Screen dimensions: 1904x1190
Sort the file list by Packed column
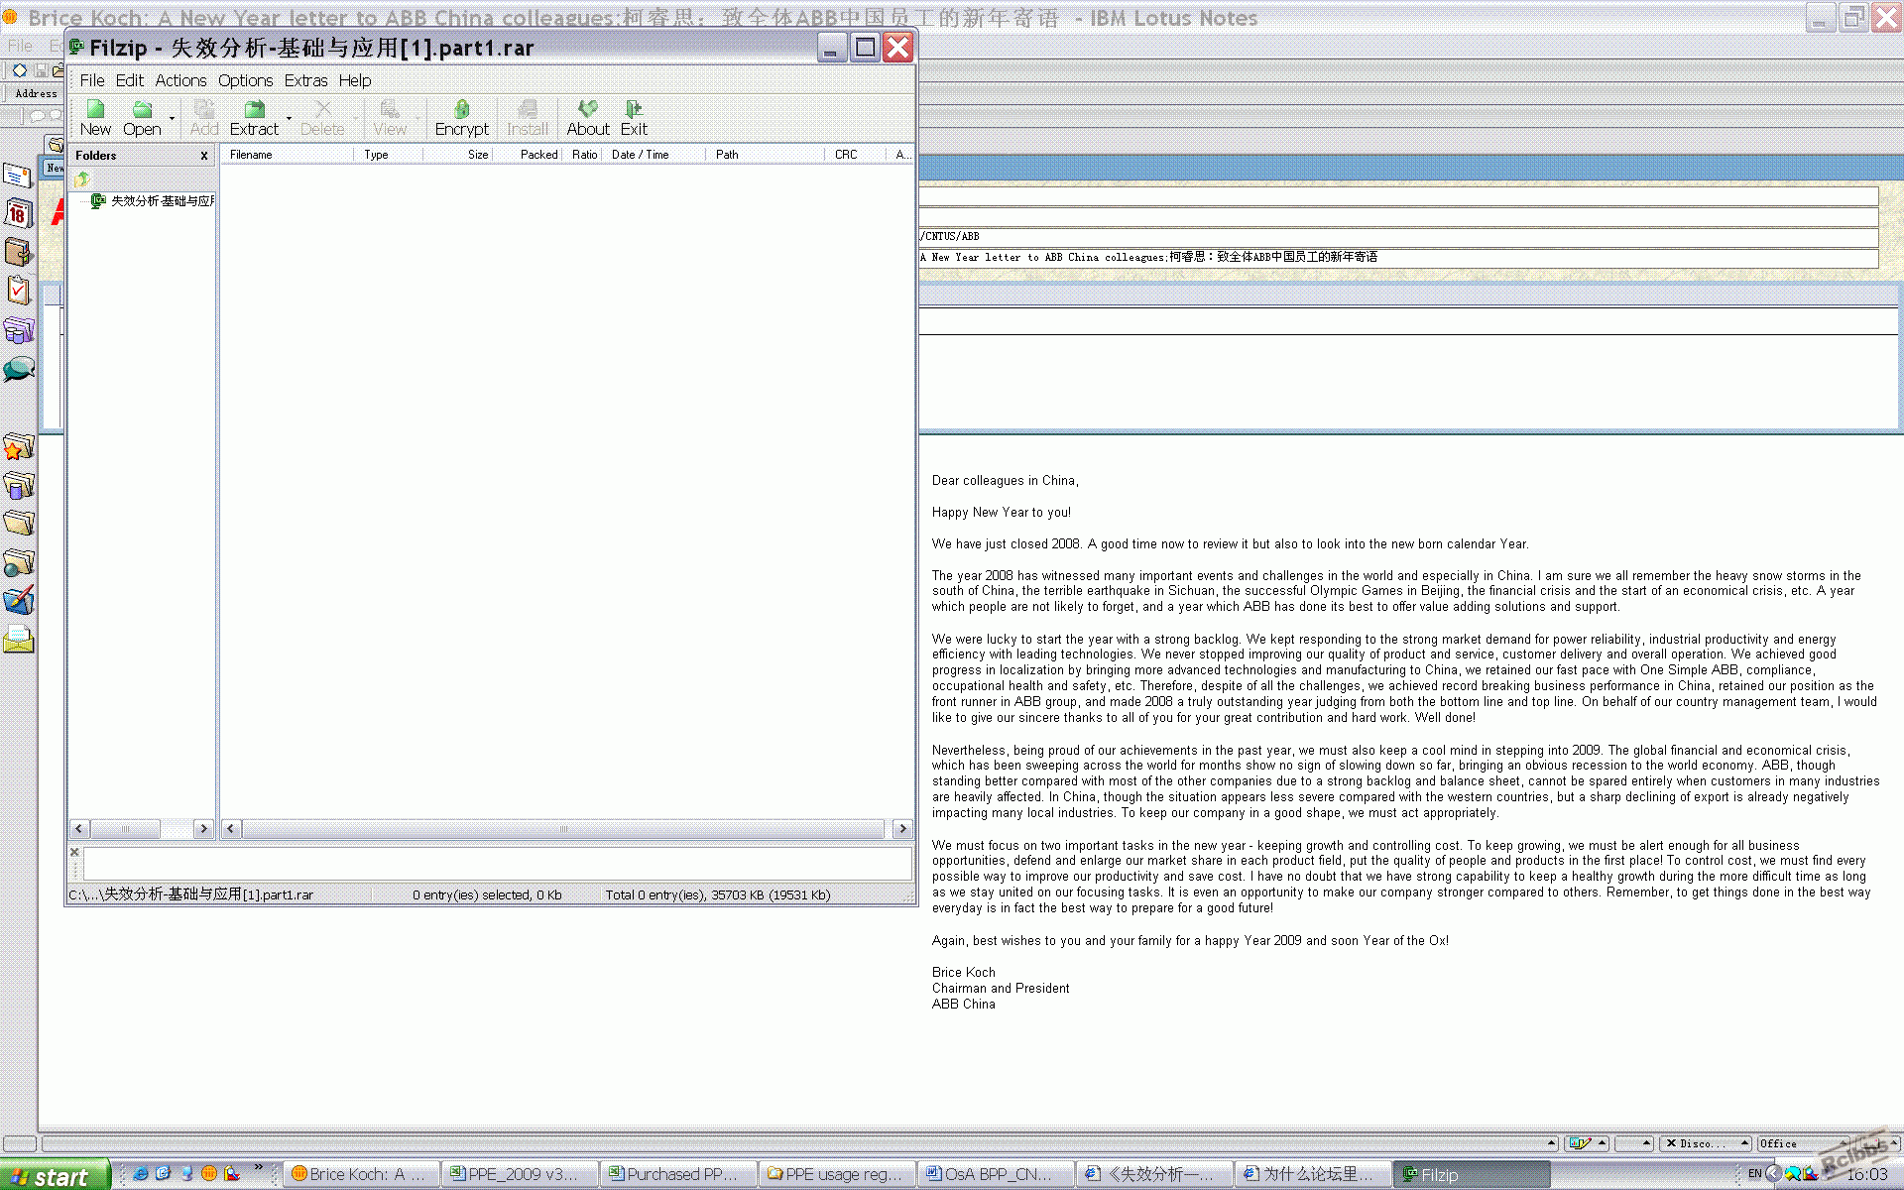coord(528,155)
